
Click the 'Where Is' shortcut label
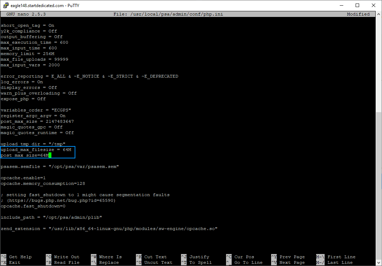(110, 257)
